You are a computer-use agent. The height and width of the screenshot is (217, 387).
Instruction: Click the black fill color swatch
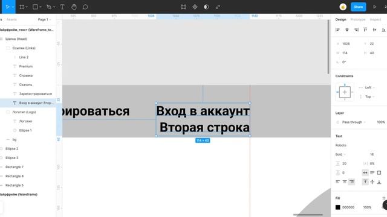coord(337,207)
